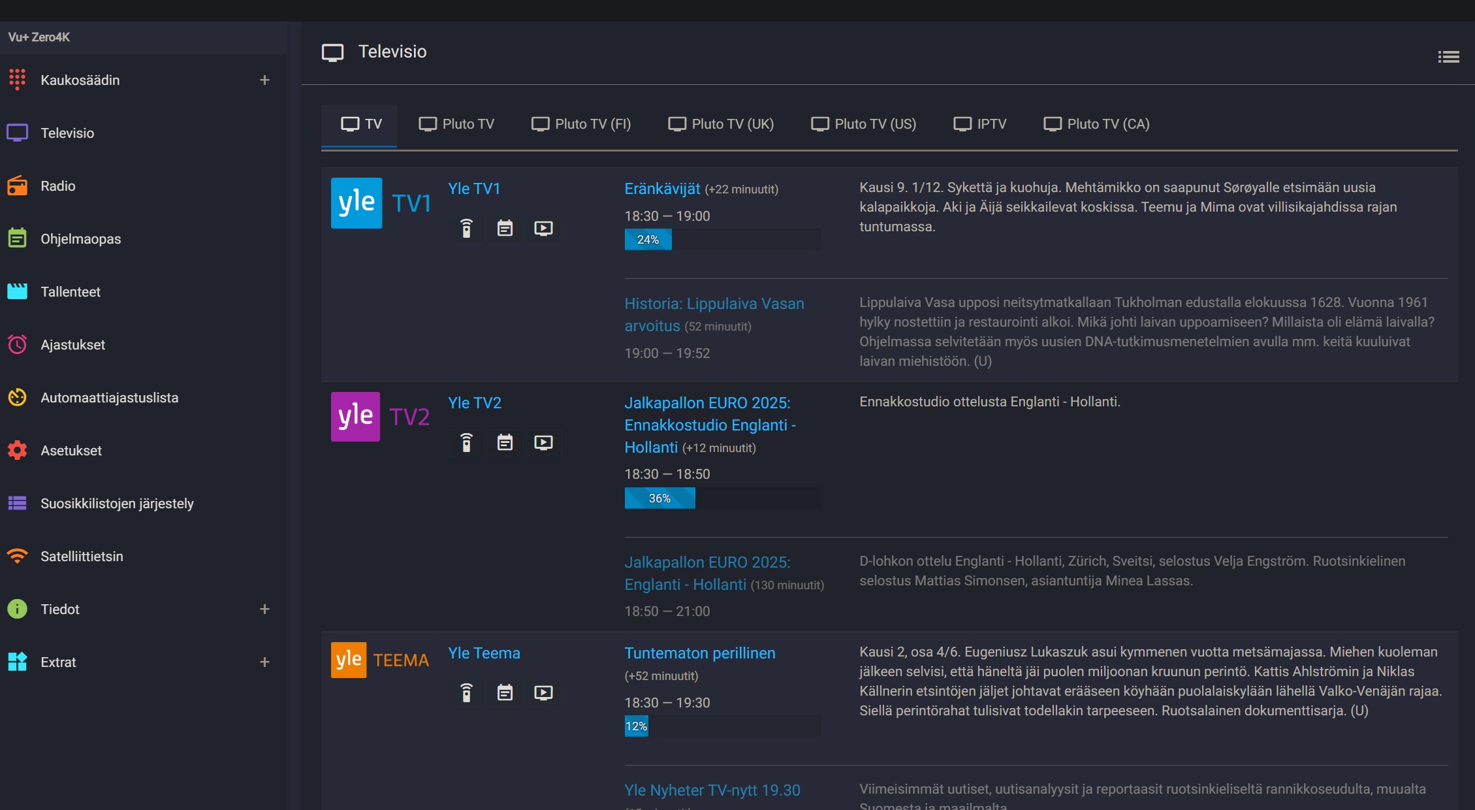Click remote zap icon under Yle Teema
Image resolution: width=1475 pixels, height=810 pixels.
click(466, 693)
